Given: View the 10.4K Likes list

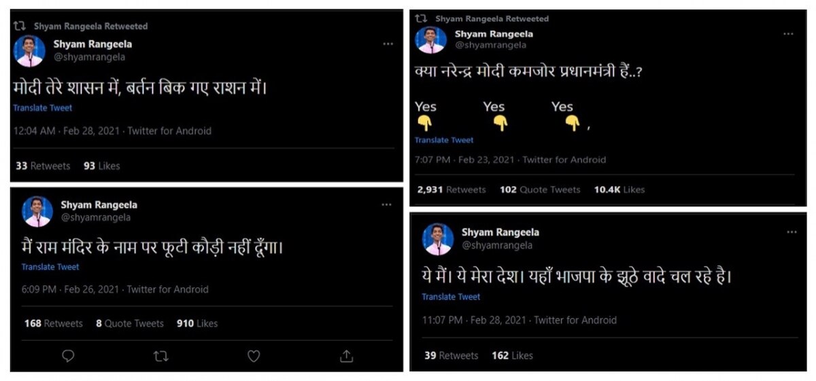Looking at the screenshot, I should pos(619,189).
